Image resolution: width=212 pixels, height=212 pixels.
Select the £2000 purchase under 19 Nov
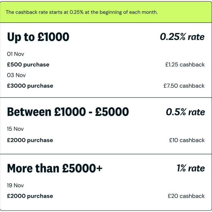coord(30,196)
